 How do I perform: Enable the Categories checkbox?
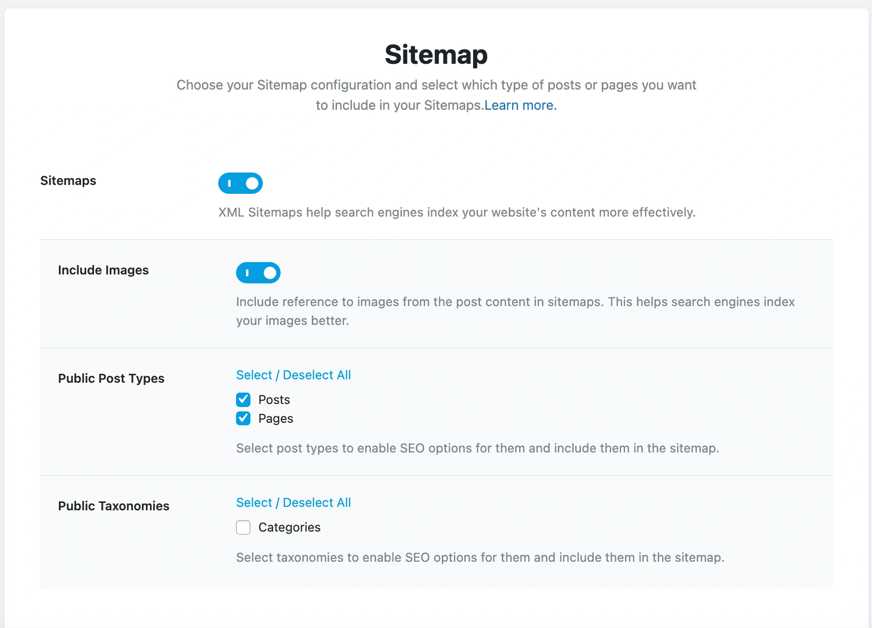click(243, 528)
